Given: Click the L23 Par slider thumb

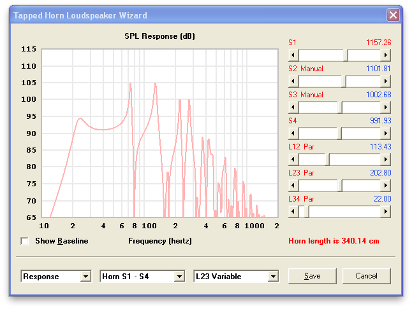Looking at the screenshot, I should 340,186.
